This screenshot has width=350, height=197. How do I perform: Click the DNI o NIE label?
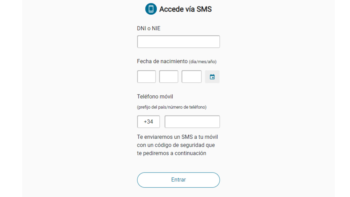(149, 29)
